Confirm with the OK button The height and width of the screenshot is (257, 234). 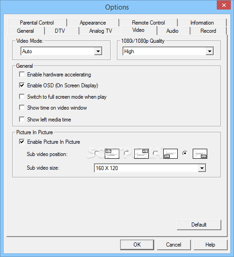[x=137, y=245]
